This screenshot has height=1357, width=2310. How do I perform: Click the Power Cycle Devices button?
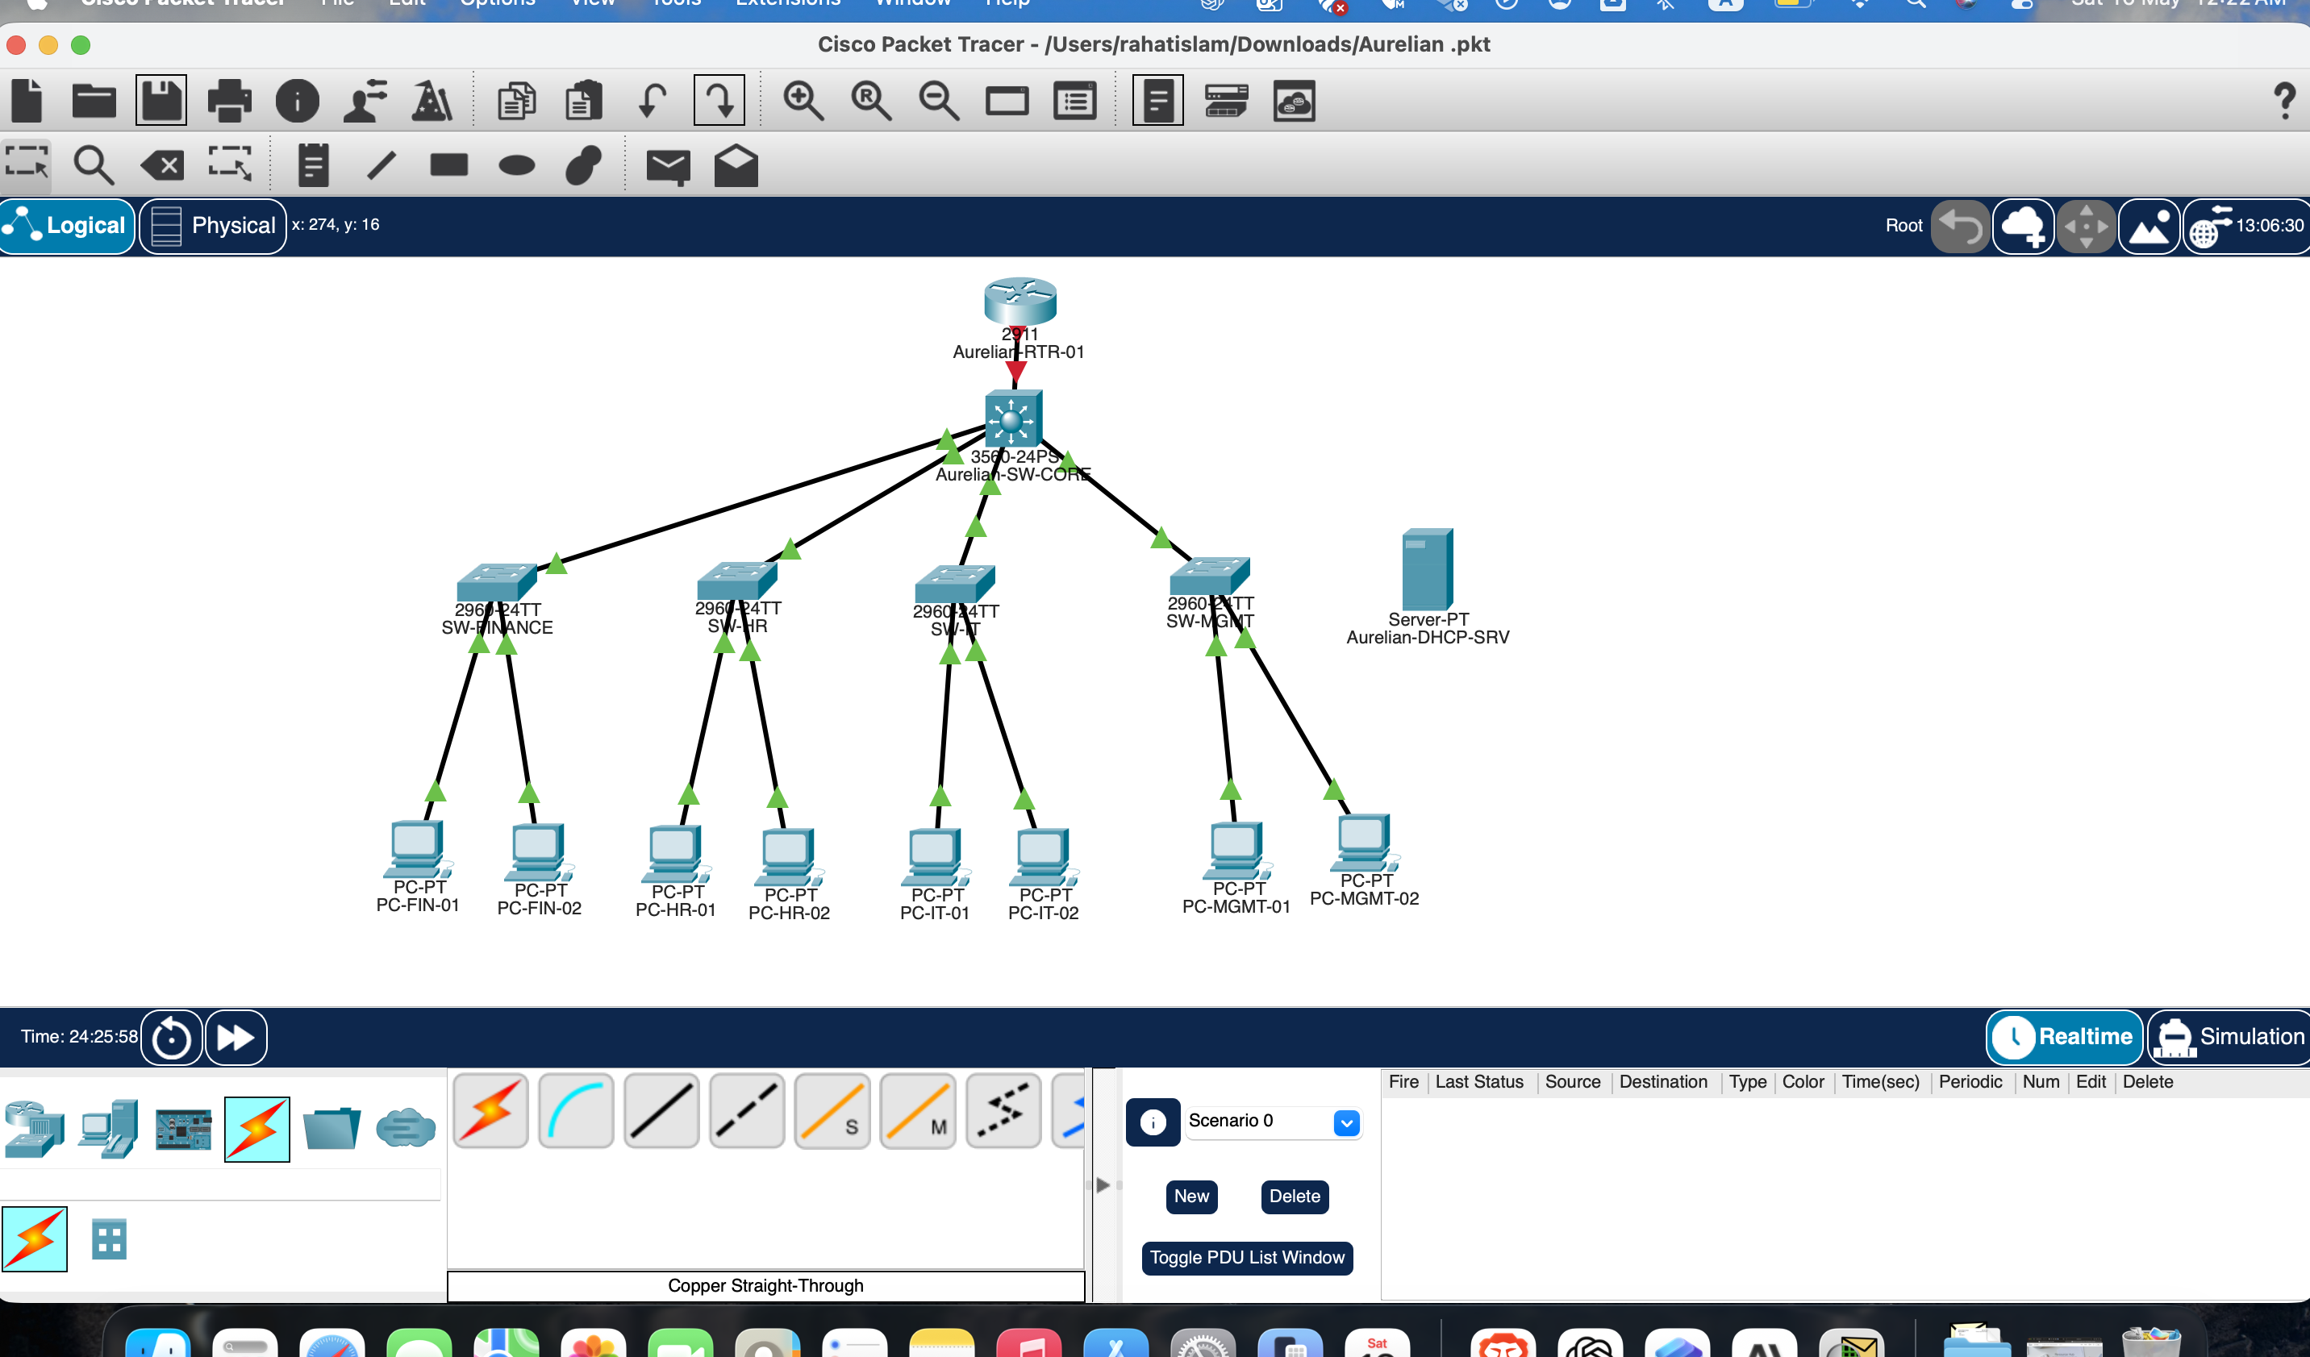pyautogui.click(x=172, y=1037)
